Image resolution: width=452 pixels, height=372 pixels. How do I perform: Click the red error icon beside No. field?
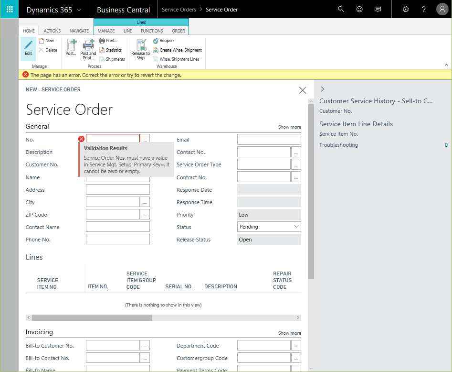pyautogui.click(x=81, y=139)
